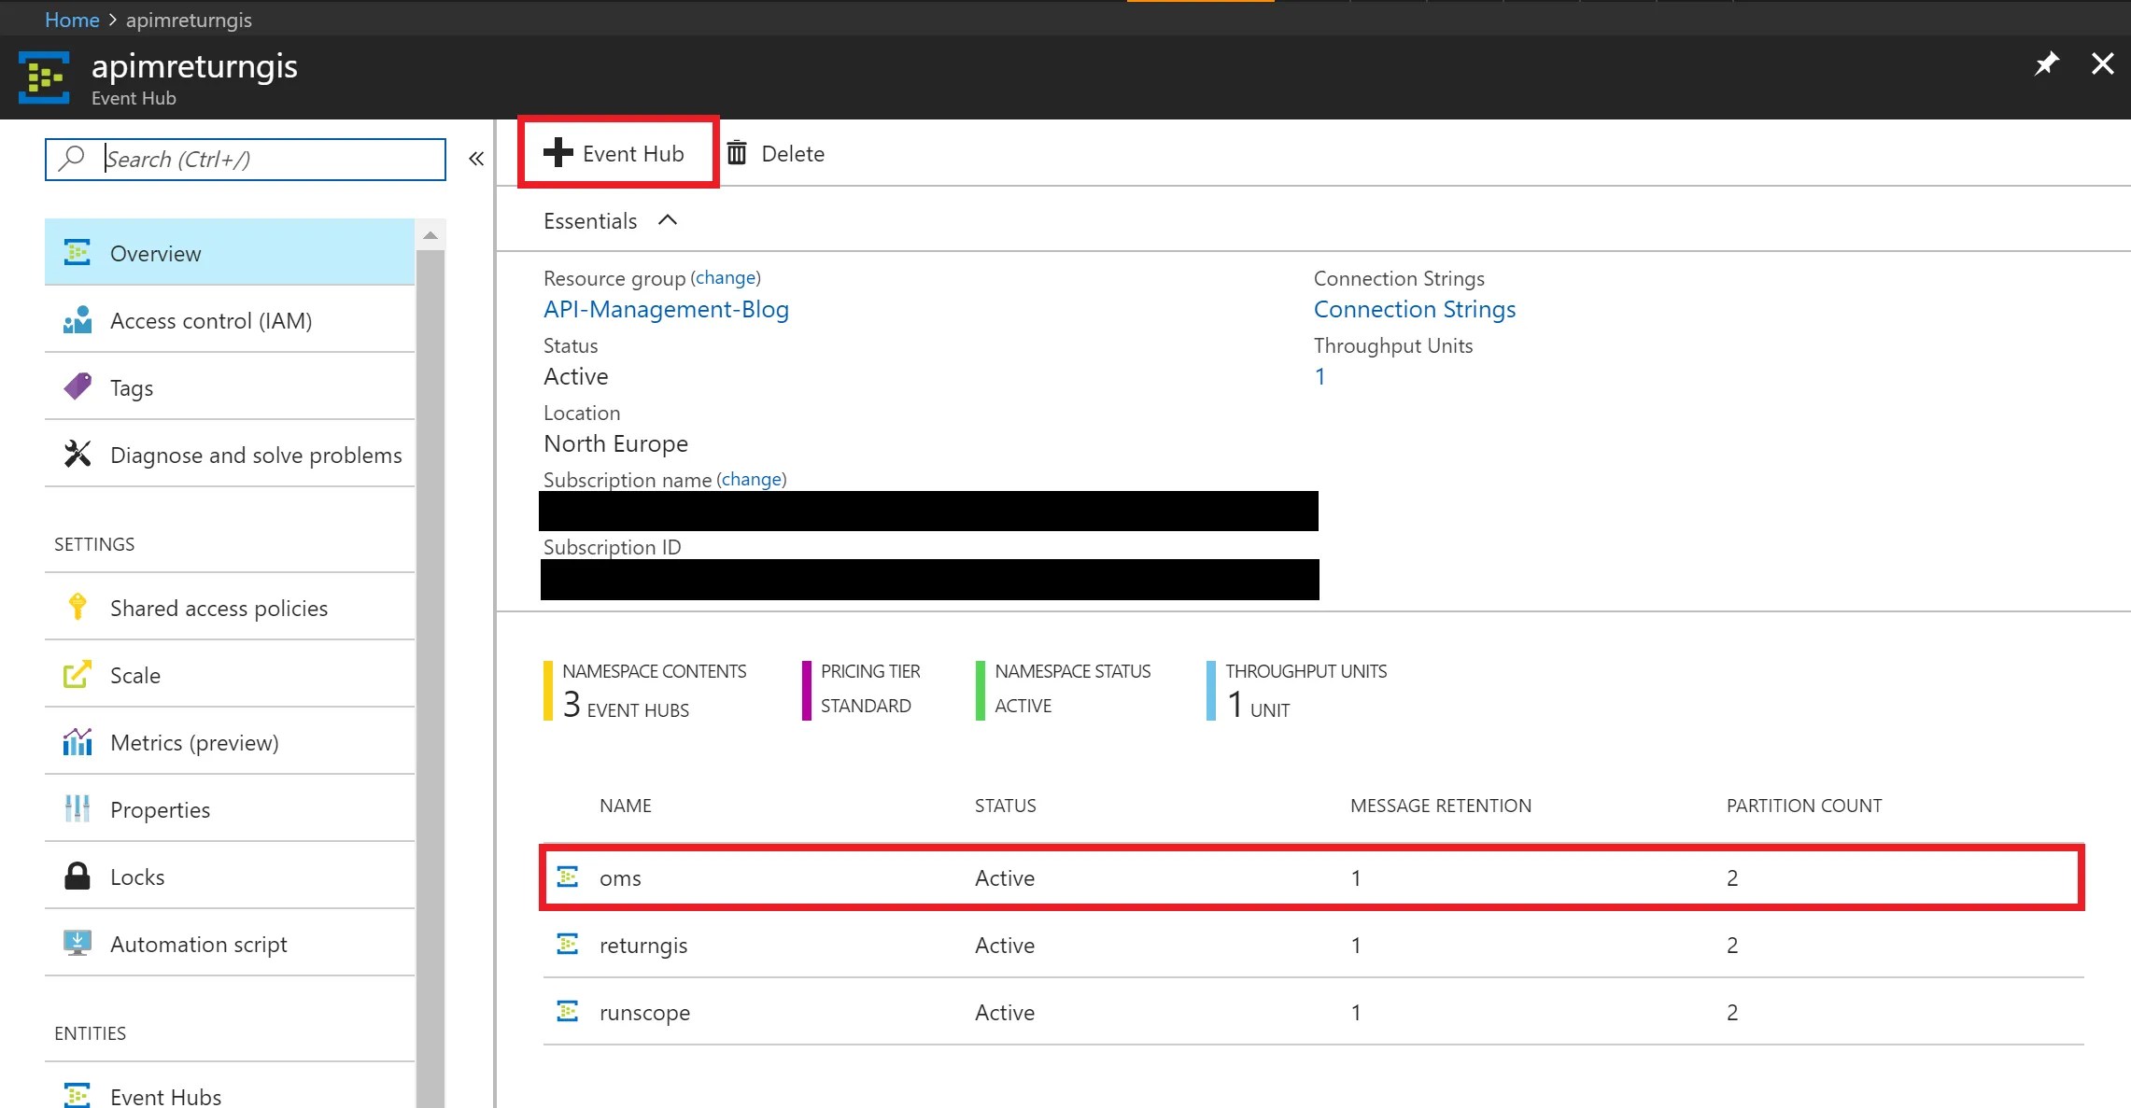Click the returngis event hub row icon
Viewport: 2131px width, 1108px height.
pyautogui.click(x=568, y=944)
